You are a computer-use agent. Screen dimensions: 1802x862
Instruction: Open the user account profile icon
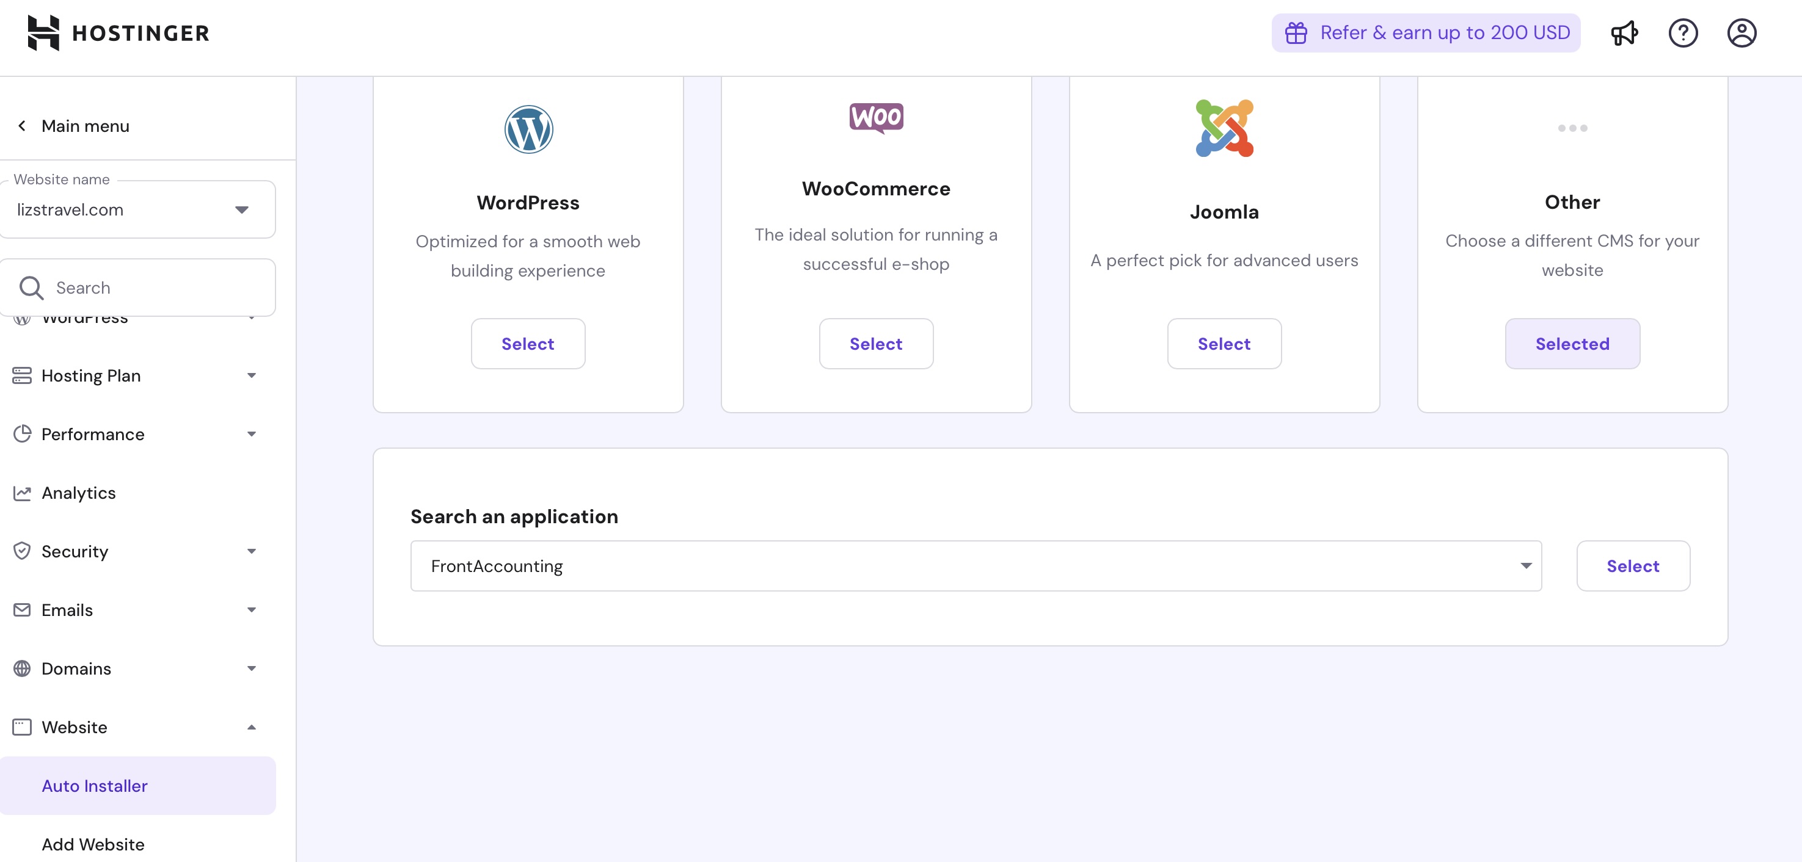pyautogui.click(x=1741, y=33)
